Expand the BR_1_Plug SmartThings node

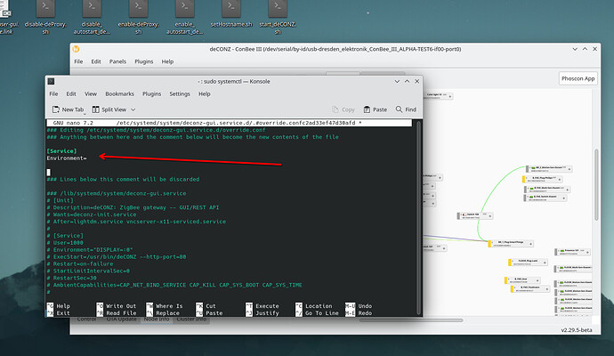(x=530, y=244)
